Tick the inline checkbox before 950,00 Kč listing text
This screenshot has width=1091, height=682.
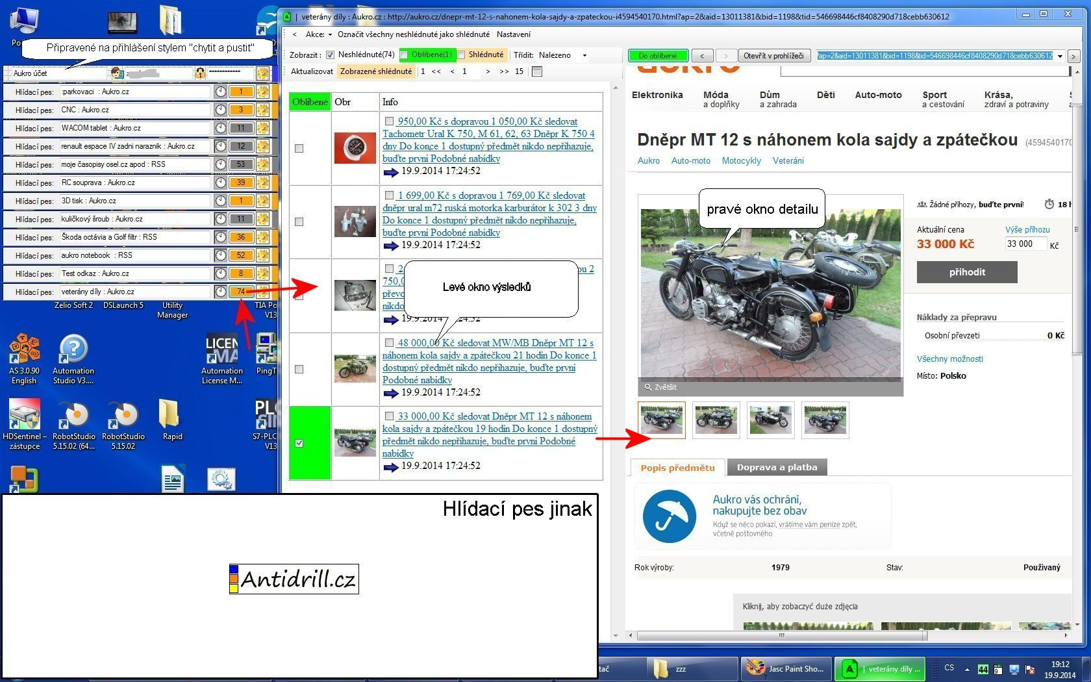coord(389,121)
